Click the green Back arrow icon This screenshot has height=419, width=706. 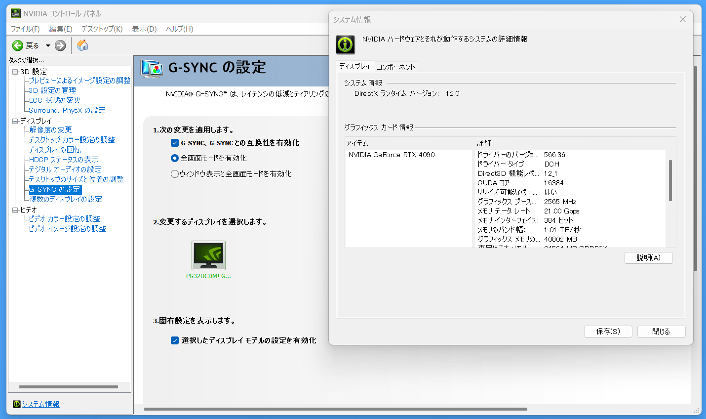(18, 45)
